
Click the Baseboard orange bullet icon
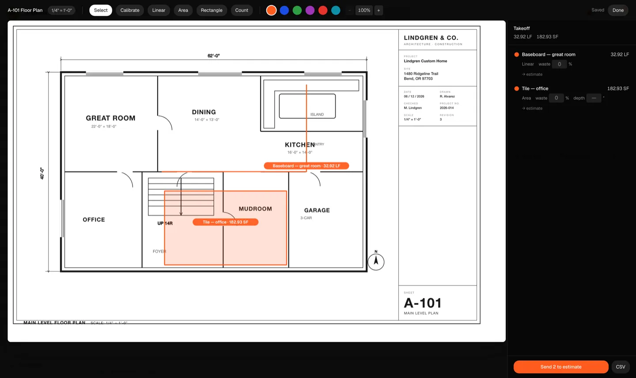pyautogui.click(x=516, y=55)
